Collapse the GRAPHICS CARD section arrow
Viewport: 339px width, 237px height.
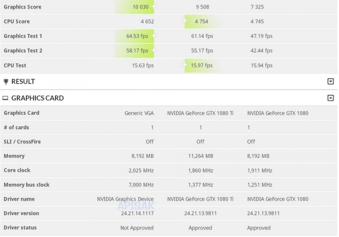pos(330,98)
